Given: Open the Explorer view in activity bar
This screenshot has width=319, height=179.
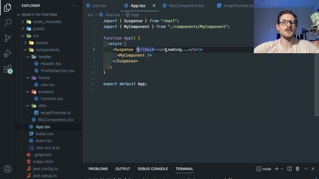Looking at the screenshot, I should point(7,7).
